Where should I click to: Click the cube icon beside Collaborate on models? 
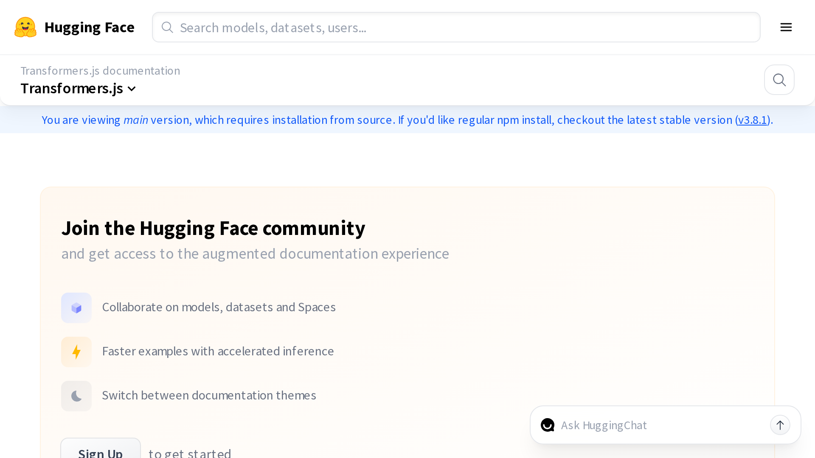click(76, 308)
